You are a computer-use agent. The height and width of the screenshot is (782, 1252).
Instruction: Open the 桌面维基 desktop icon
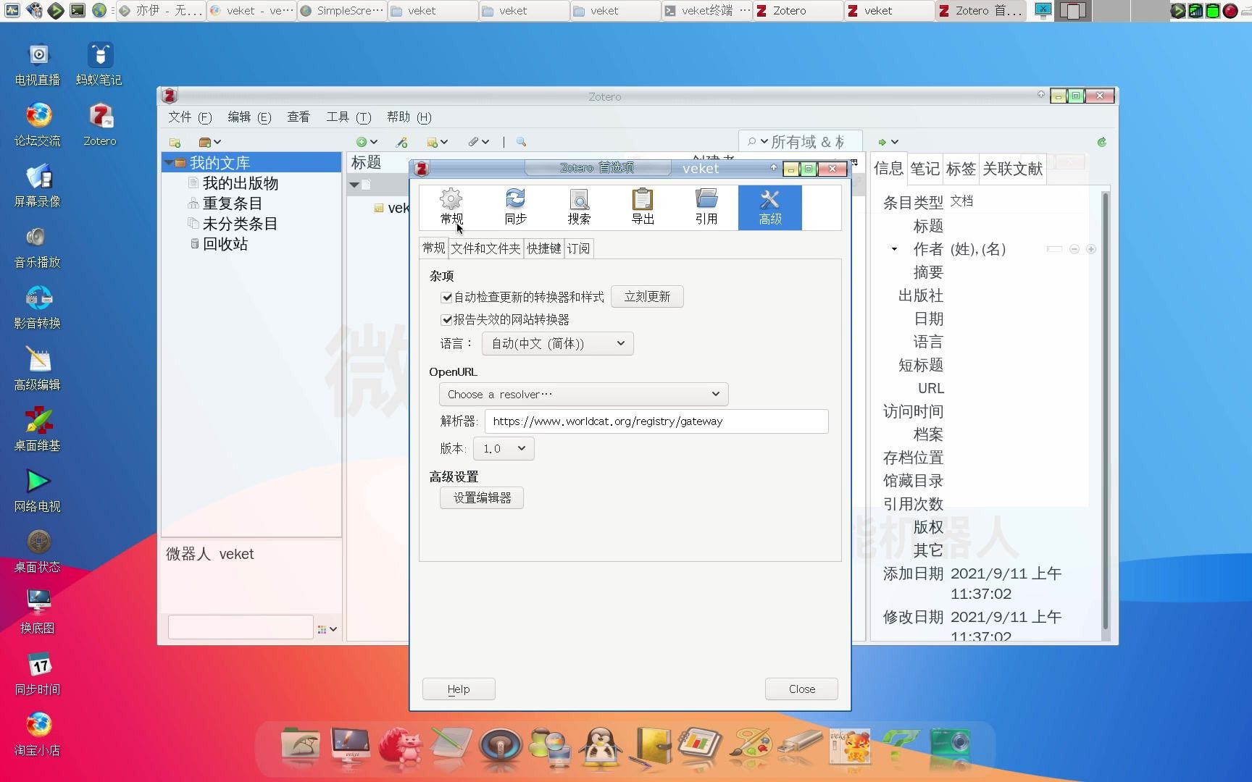[x=38, y=429]
